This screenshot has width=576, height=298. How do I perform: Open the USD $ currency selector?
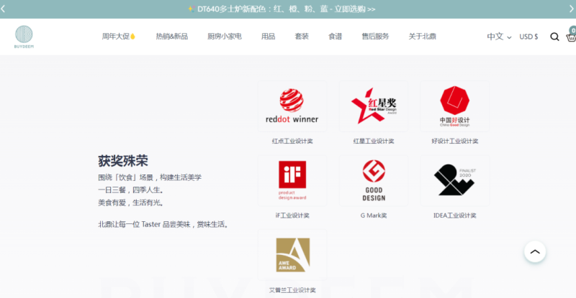(528, 37)
